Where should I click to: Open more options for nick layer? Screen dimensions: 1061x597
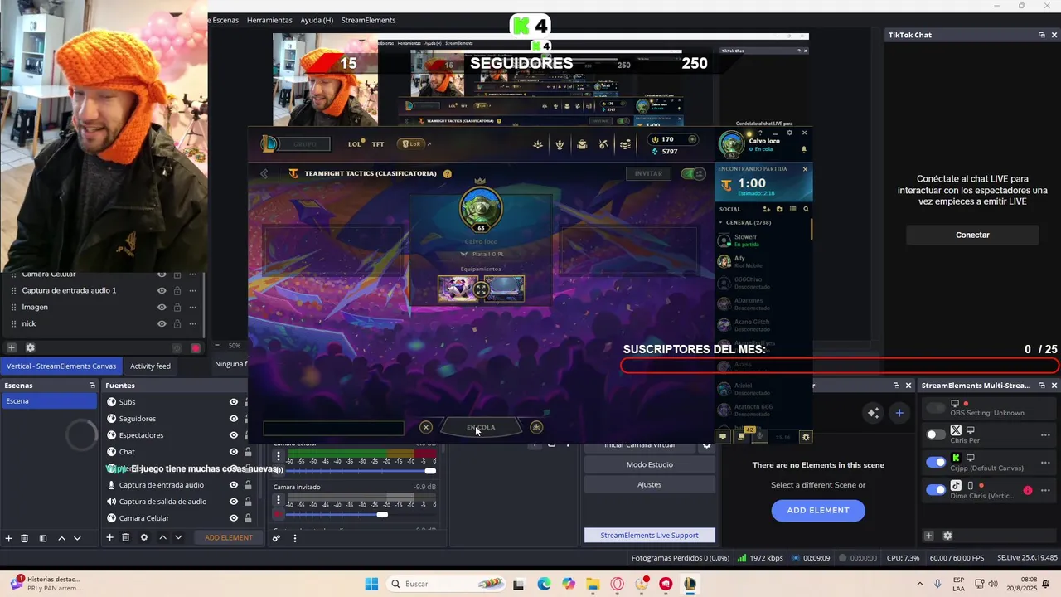pos(192,324)
